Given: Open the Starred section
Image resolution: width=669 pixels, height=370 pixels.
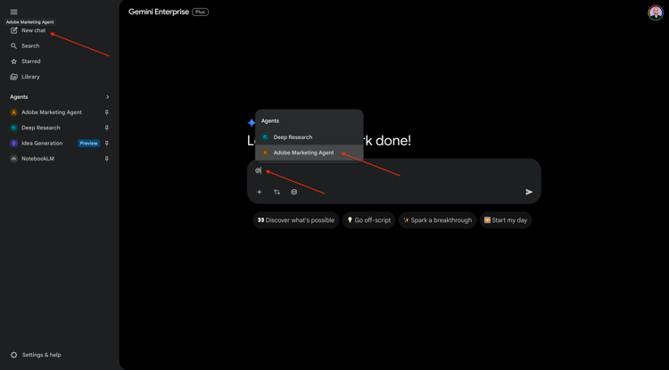Looking at the screenshot, I should pos(30,62).
